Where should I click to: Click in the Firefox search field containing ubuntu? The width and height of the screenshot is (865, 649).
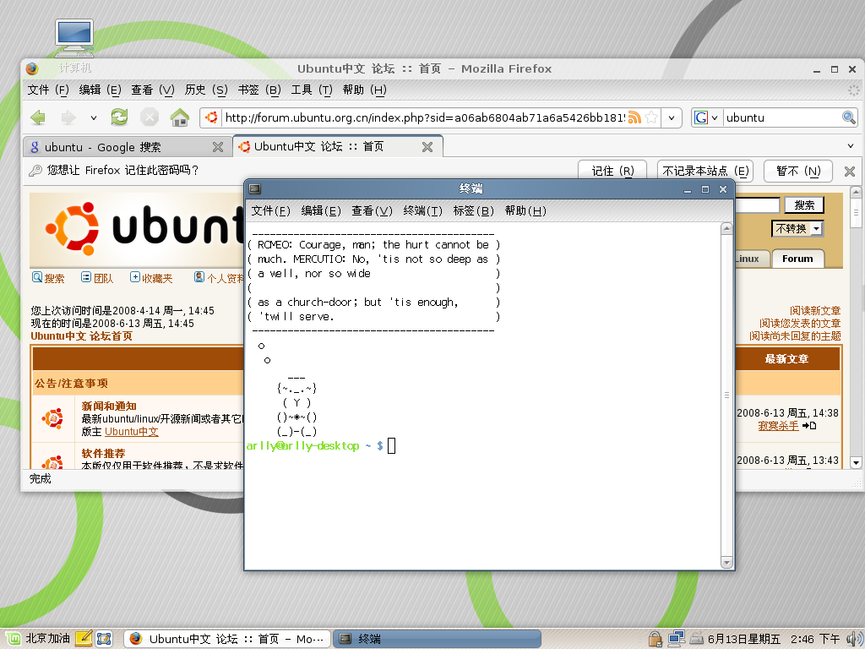[781, 117]
